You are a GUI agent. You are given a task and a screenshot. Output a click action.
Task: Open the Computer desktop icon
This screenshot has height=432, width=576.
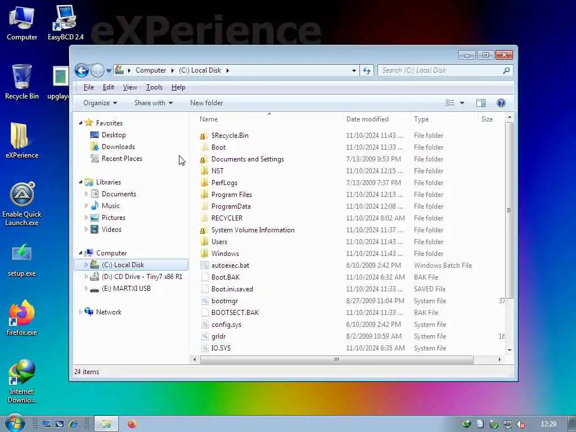[x=22, y=23]
